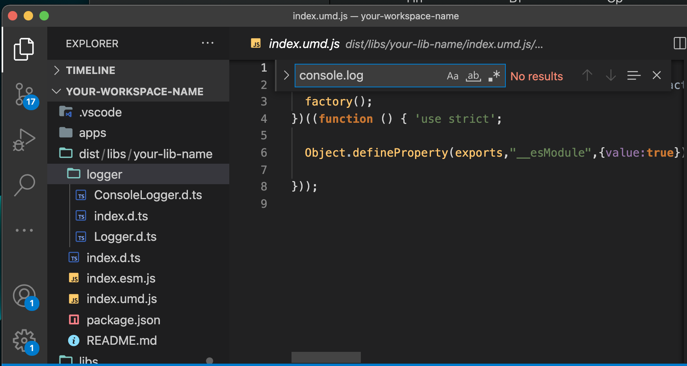687x366 pixels.
Task: Click the macOS green zoom window button
Action: point(44,16)
